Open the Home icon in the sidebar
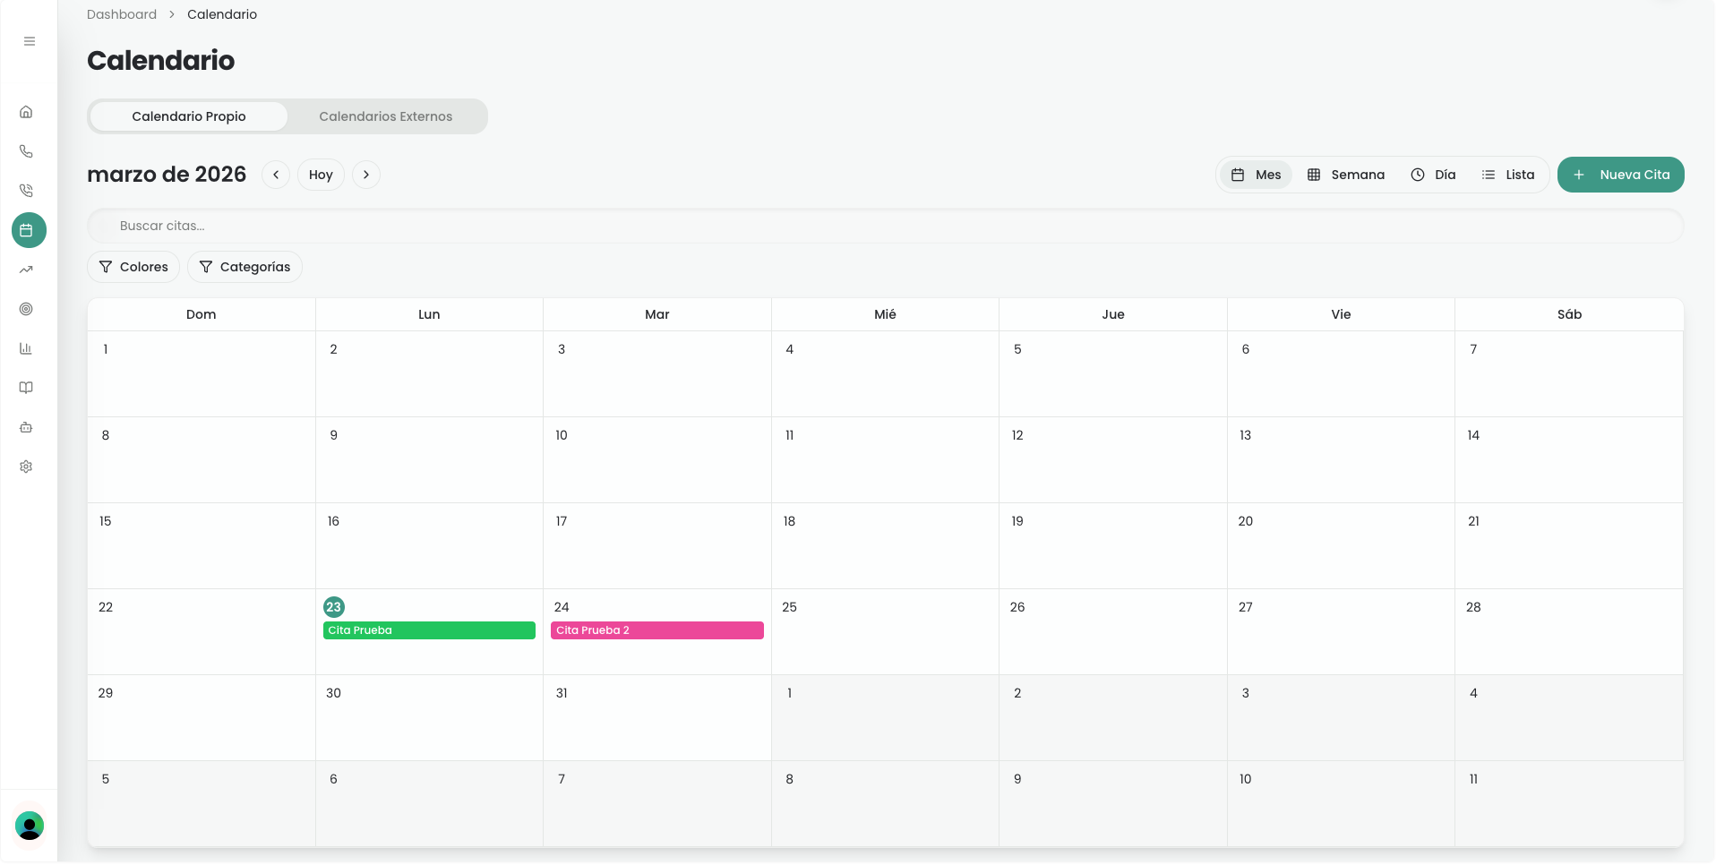 pos(26,112)
